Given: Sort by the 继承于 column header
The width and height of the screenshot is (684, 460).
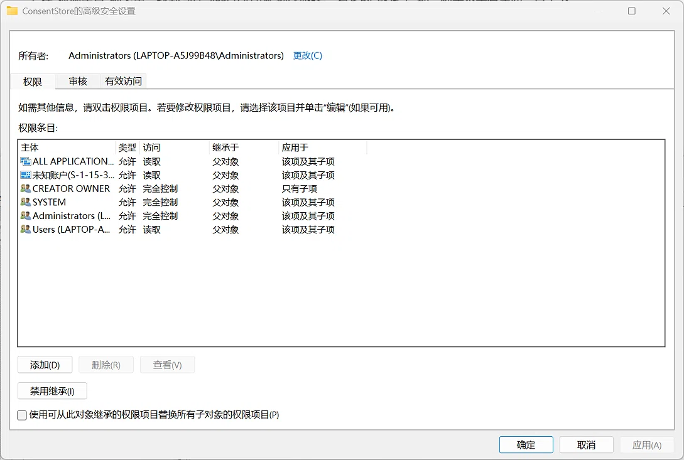Looking at the screenshot, I should (x=244, y=147).
